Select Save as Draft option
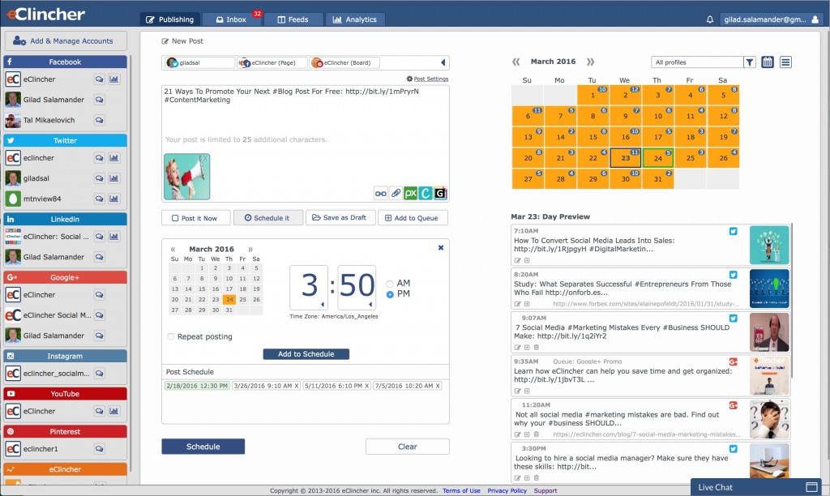The image size is (830, 496). pyautogui.click(x=340, y=218)
